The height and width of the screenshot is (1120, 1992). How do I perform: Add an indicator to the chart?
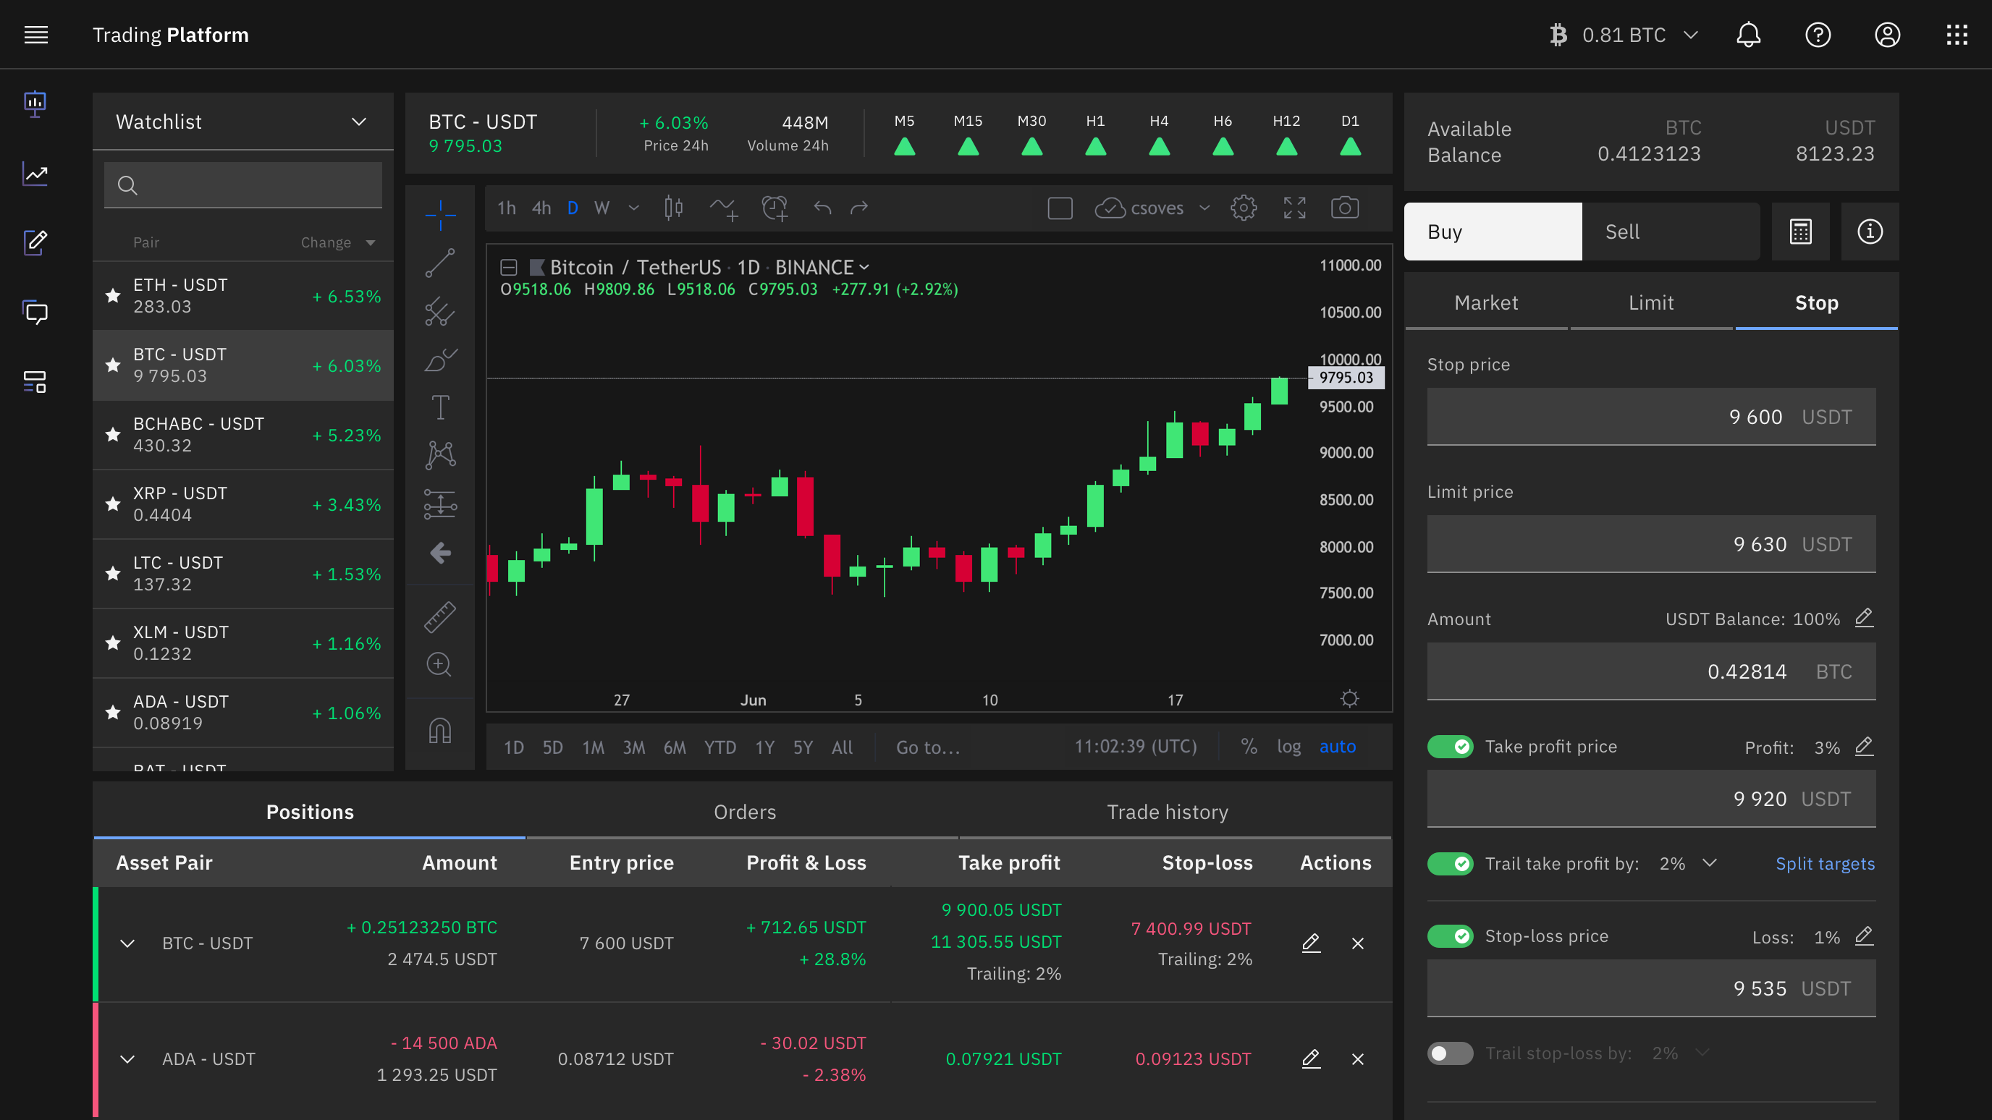tap(725, 208)
